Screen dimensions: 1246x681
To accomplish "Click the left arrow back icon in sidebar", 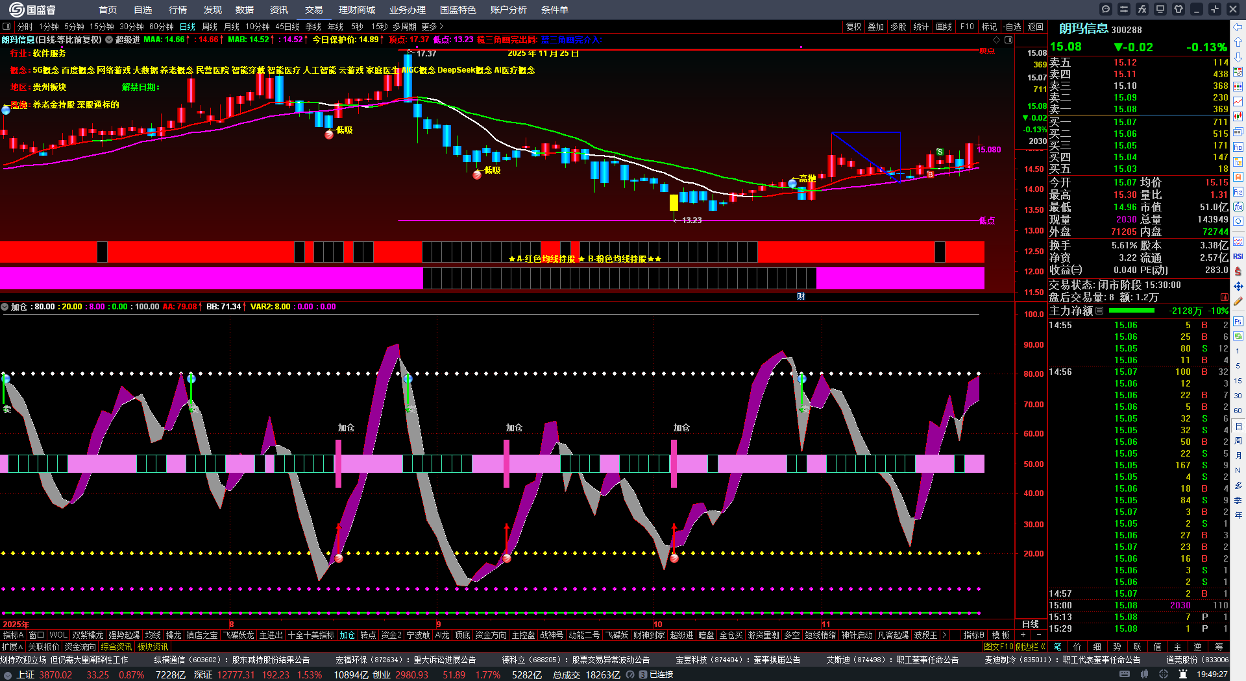I will point(1238,27).
